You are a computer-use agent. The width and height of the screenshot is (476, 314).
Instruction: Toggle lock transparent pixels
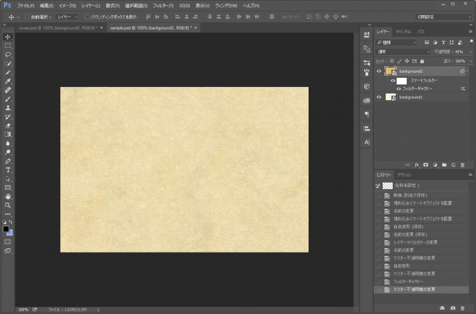(392, 61)
